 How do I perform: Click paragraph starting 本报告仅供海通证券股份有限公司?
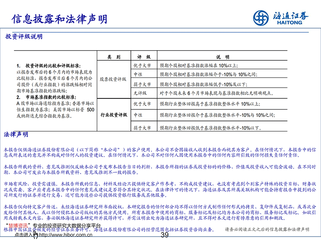(160, 153)
